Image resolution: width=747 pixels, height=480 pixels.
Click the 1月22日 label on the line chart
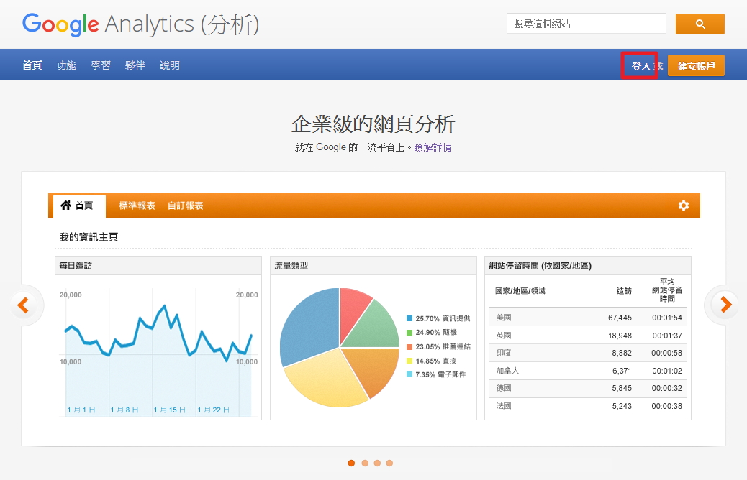[x=214, y=410]
